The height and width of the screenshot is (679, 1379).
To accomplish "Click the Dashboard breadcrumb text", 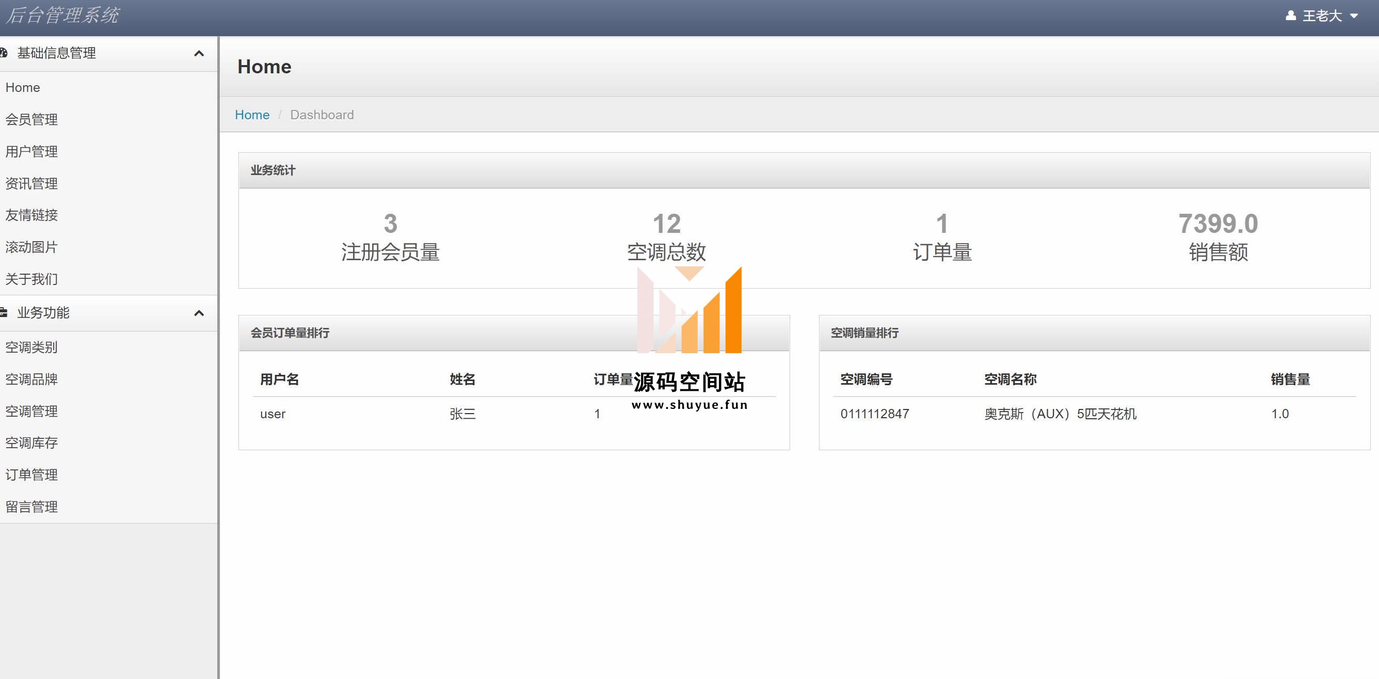I will [322, 115].
